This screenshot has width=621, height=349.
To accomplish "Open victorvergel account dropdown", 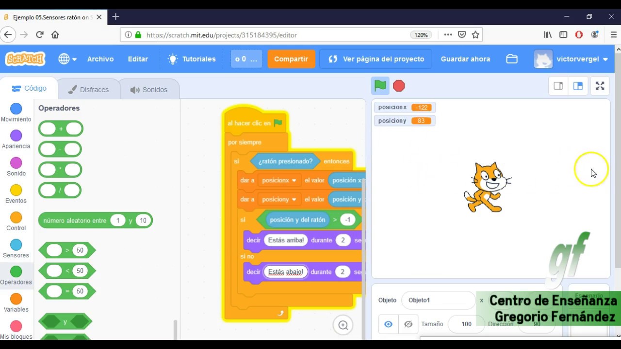I will (571, 59).
